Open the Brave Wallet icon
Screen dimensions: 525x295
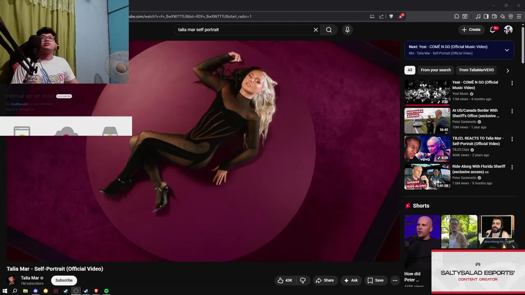pyautogui.click(x=494, y=16)
